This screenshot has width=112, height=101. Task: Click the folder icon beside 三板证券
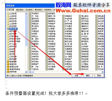tap(8, 57)
